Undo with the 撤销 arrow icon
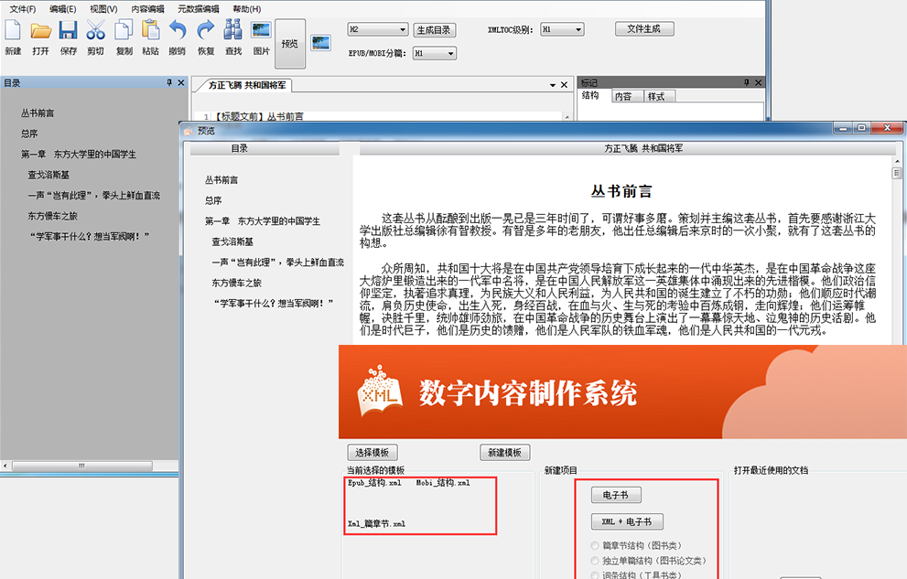The height and width of the screenshot is (579, 907). click(x=178, y=30)
